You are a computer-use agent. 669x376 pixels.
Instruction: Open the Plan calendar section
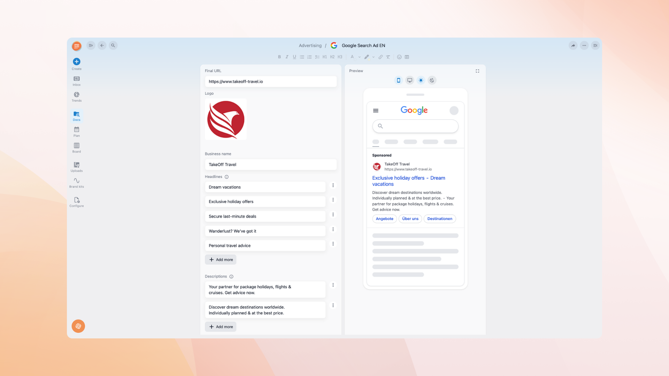[x=77, y=132]
